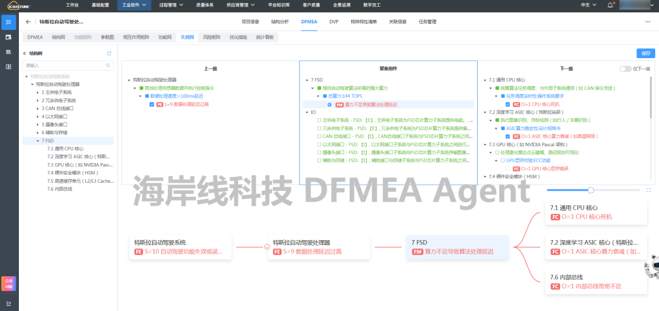The height and width of the screenshot is (311, 659).
Task: Open the second left-sidebar icon below the blue one
Action: coord(9,37)
